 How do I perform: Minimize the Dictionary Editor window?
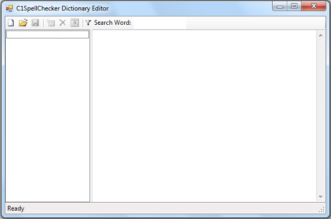click(280, 7)
